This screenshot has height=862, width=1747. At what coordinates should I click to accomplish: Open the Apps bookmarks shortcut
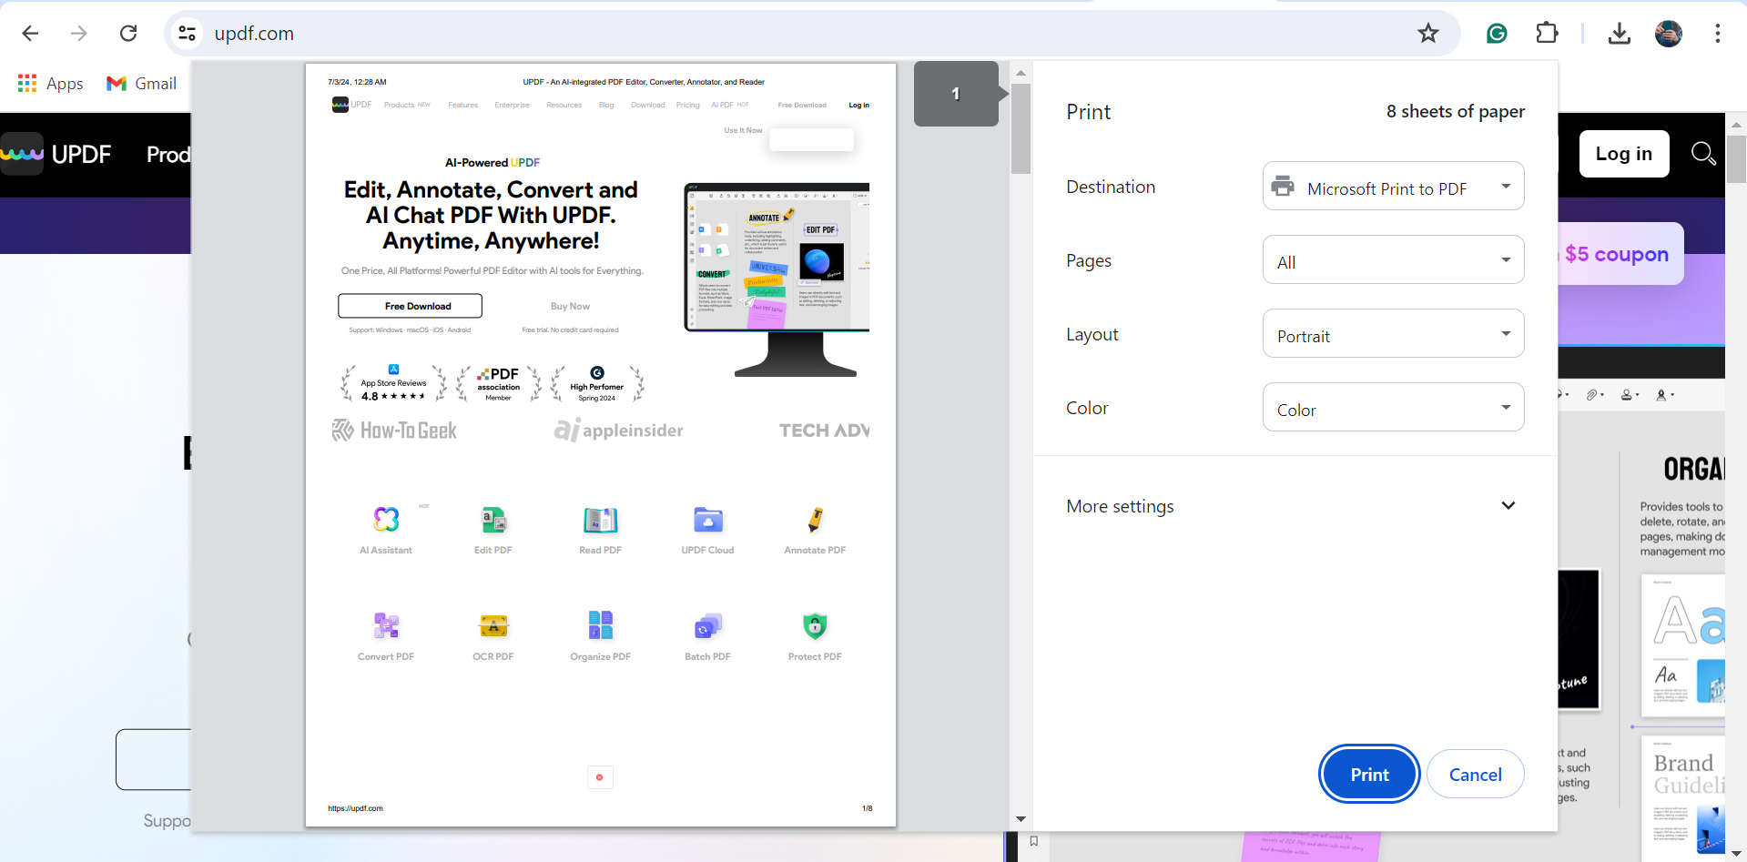tap(51, 84)
